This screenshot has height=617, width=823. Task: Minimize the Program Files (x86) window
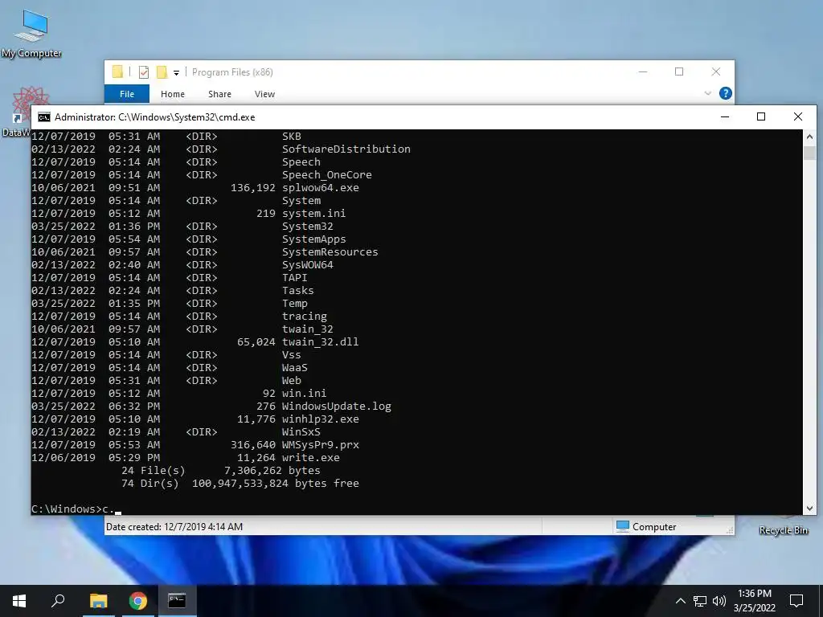pyautogui.click(x=642, y=72)
